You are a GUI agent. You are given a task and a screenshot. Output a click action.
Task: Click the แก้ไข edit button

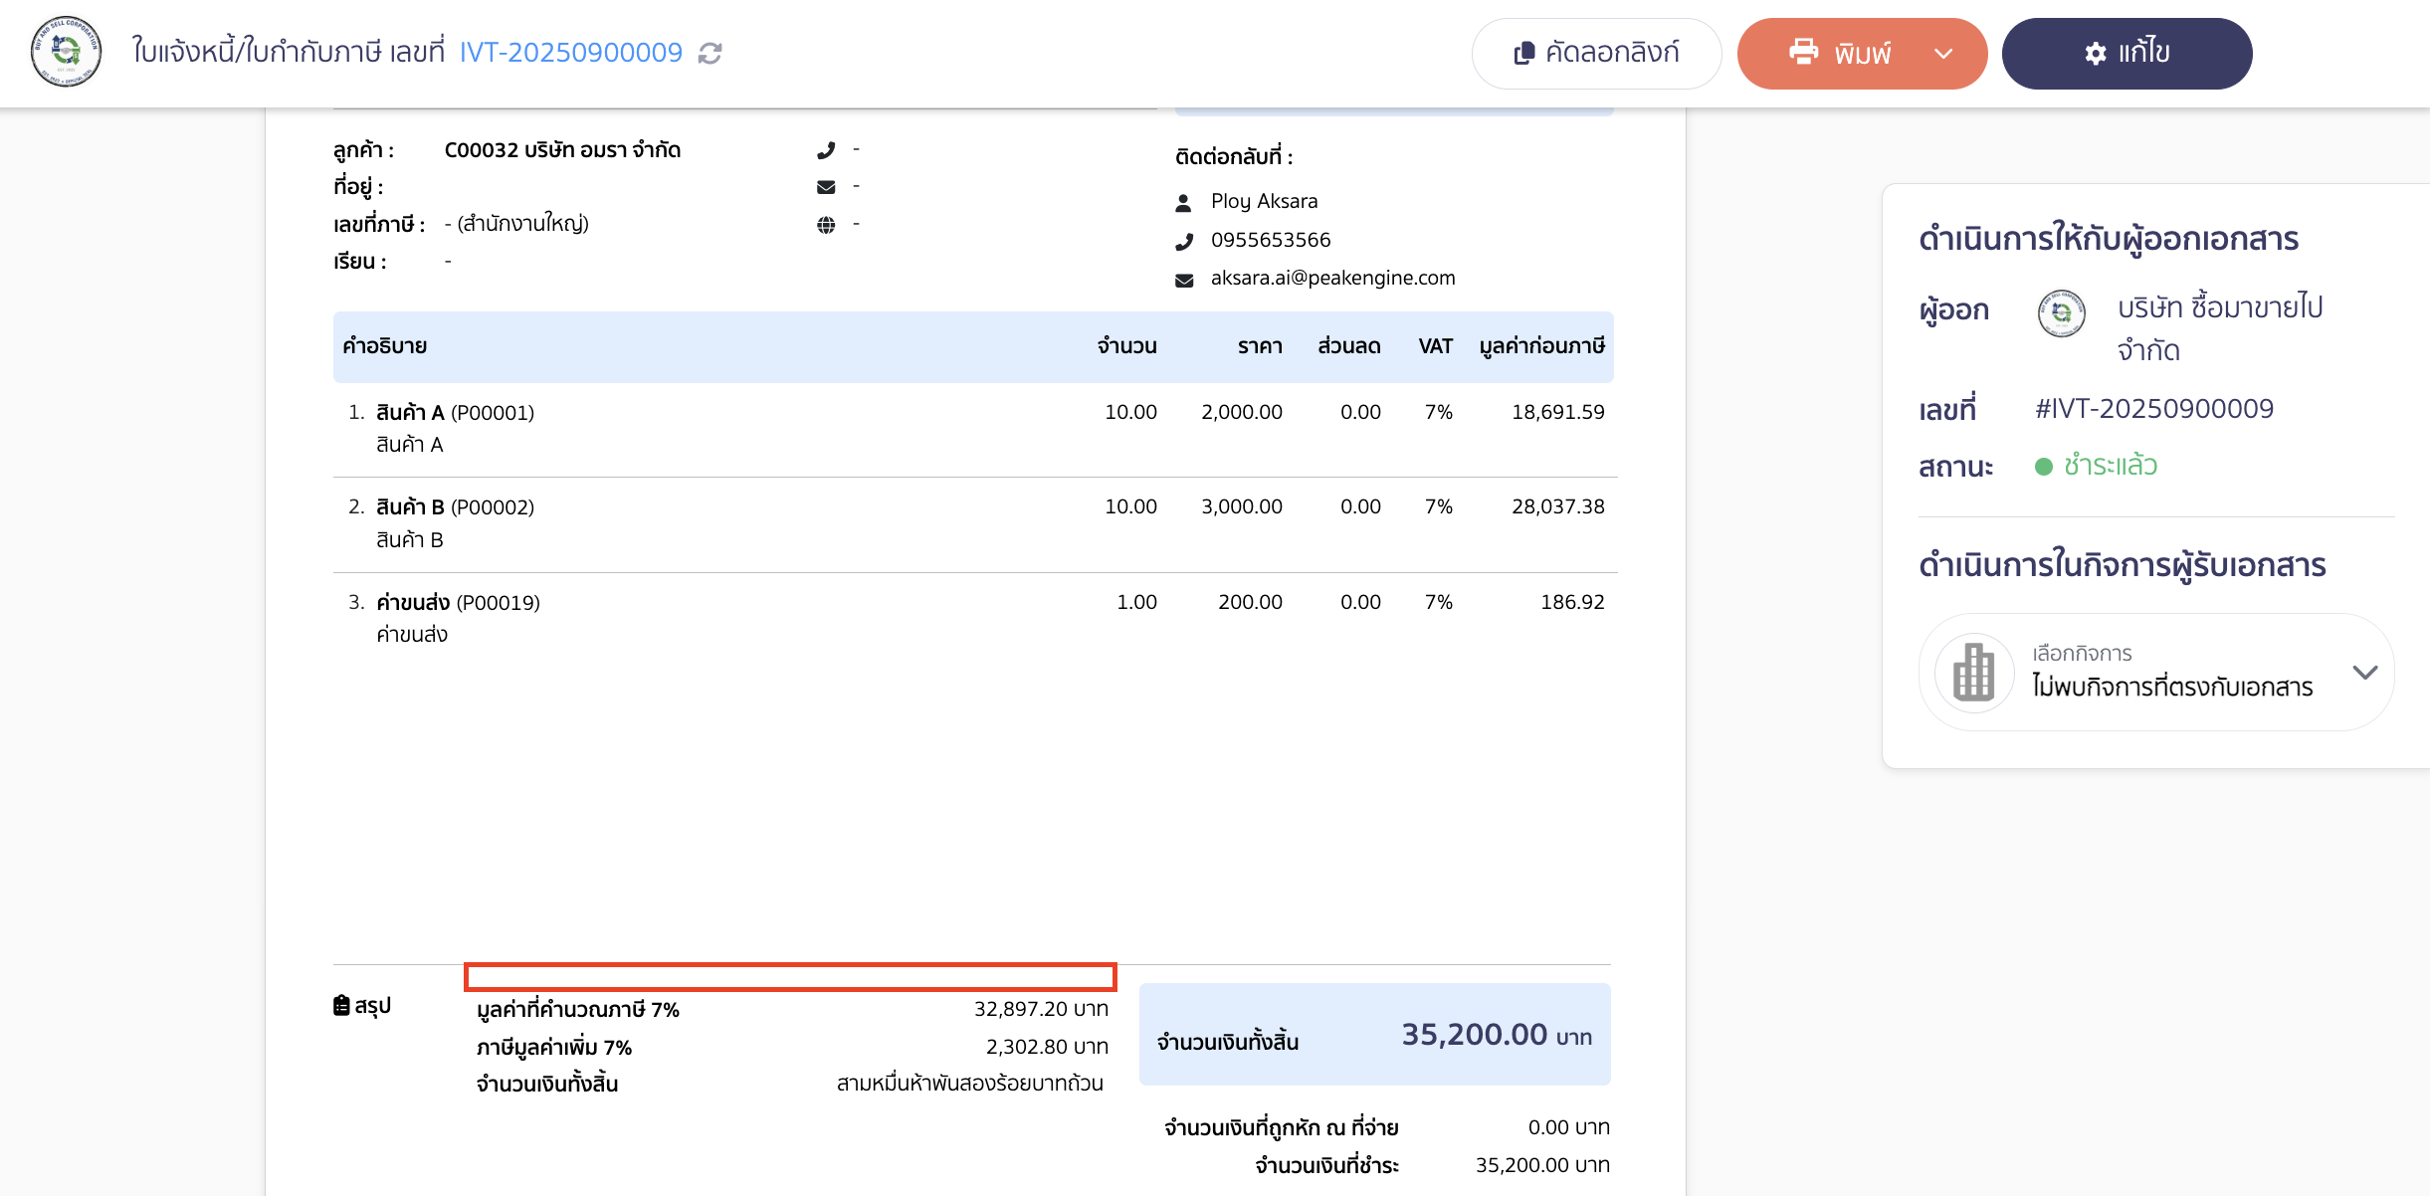[x=2126, y=53]
